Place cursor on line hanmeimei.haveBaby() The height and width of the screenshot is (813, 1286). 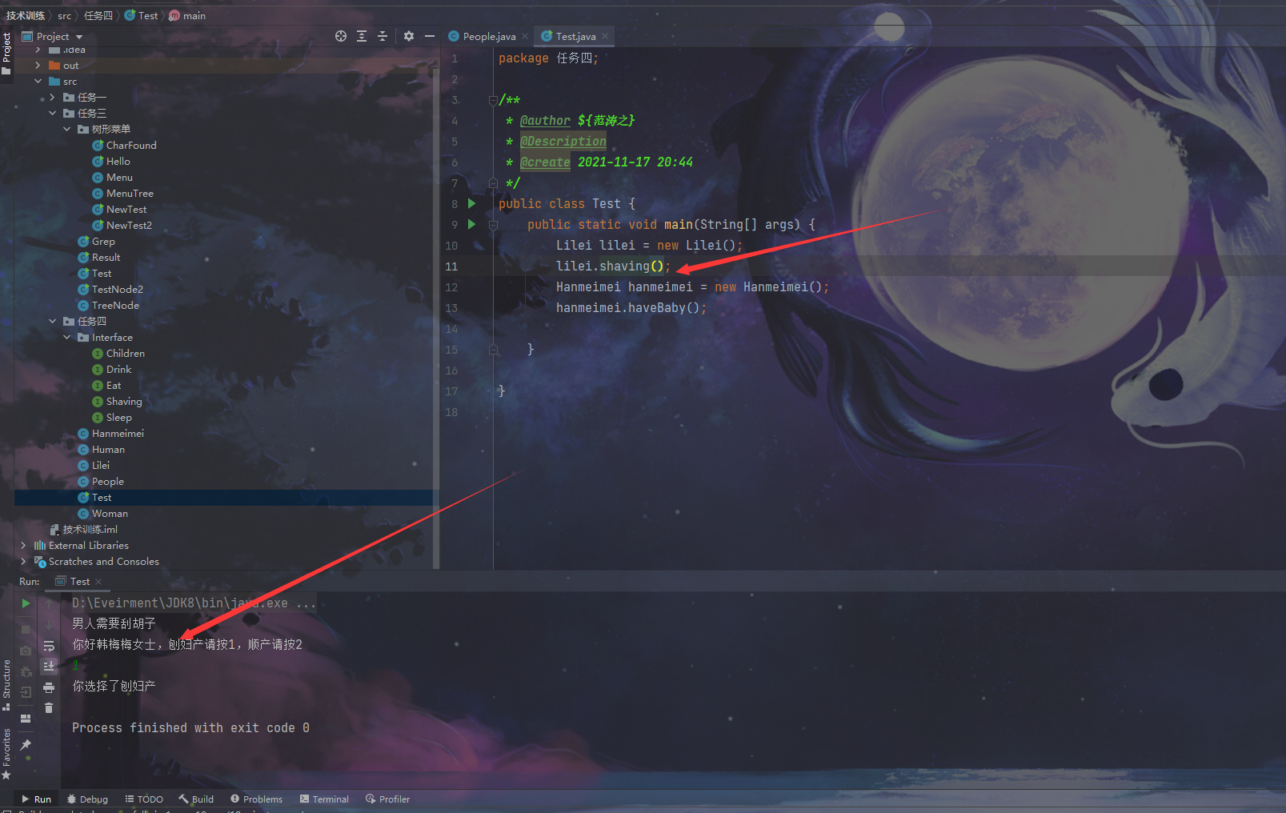[x=631, y=308]
